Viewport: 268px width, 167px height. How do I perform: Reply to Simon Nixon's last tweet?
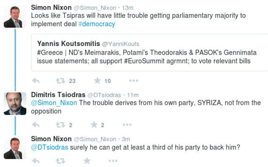pyautogui.click(x=36, y=160)
